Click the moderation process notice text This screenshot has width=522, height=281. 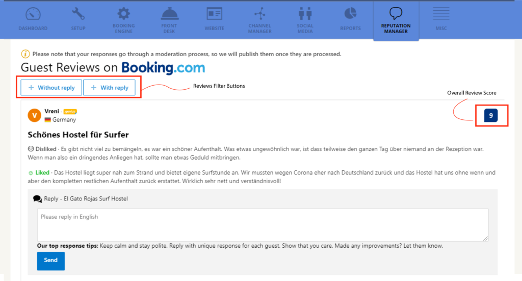(187, 54)
